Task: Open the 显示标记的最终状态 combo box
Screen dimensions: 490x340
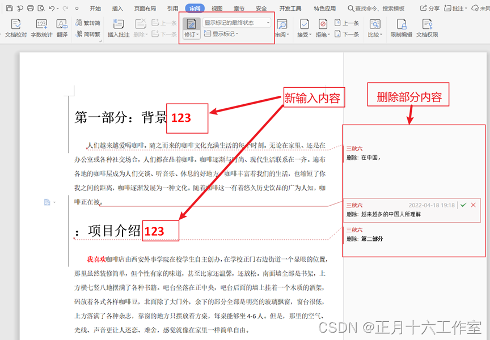Action: point(236,23)
